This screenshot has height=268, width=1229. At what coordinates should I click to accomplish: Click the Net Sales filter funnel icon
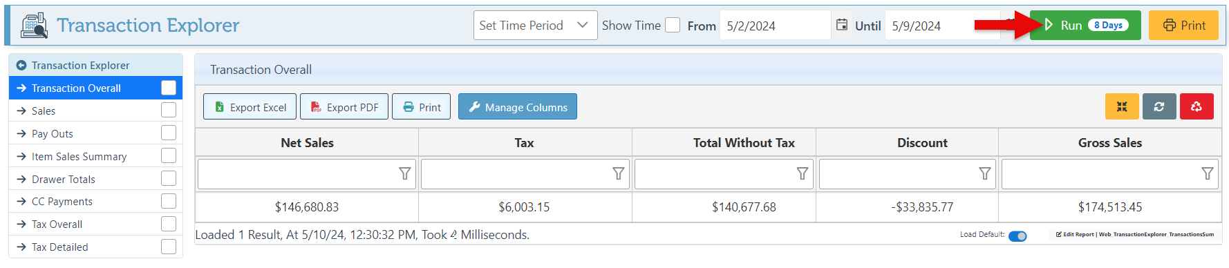tap(405, 173)
